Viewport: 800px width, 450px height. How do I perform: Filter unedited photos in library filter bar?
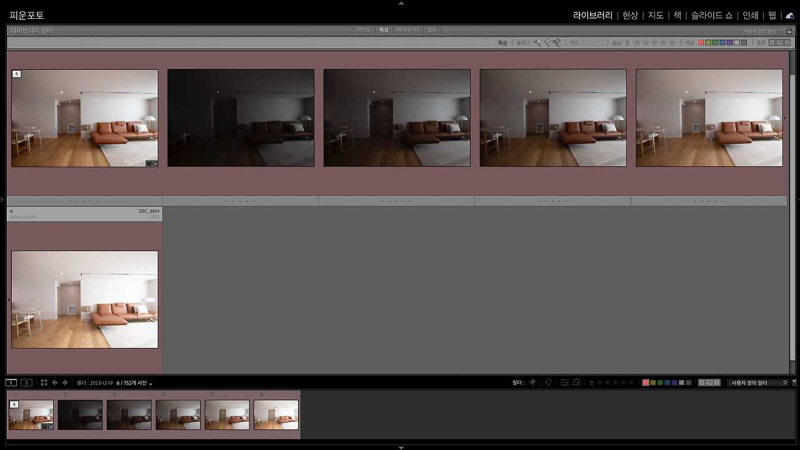pos(599,42)
